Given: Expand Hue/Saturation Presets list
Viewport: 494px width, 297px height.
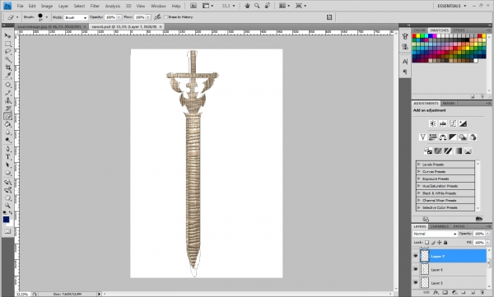Looking at the screenshot, I should (419, 186).
